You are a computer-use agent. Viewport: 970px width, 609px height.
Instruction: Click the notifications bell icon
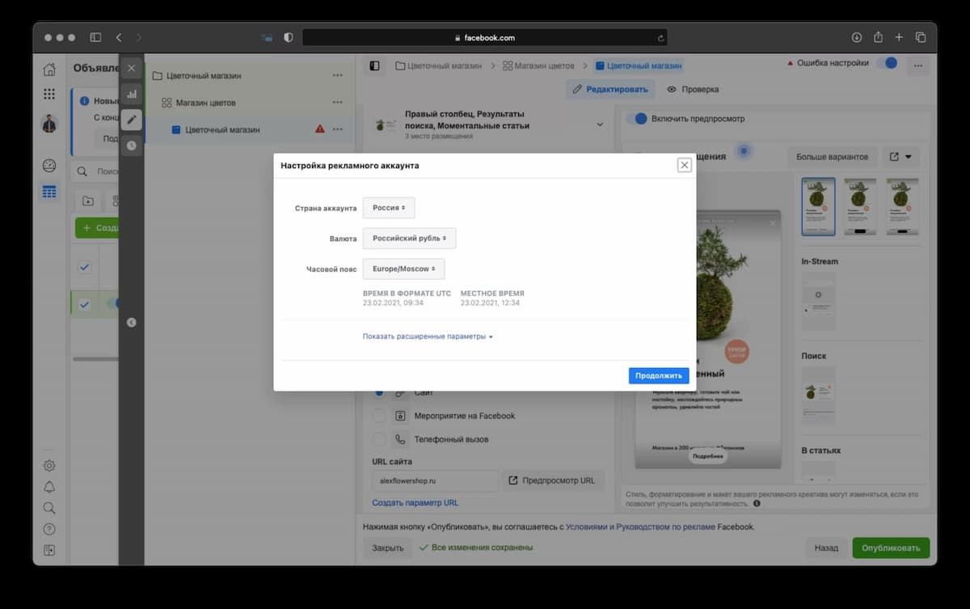pyautogui.click(x=49, y=487)
